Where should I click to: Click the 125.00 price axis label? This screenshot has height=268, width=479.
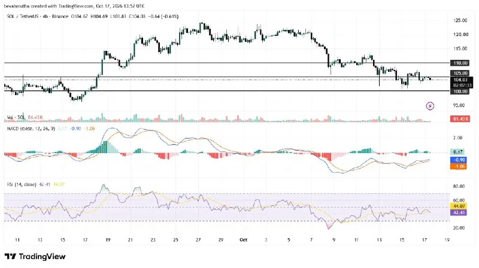[x=460, y=20]
